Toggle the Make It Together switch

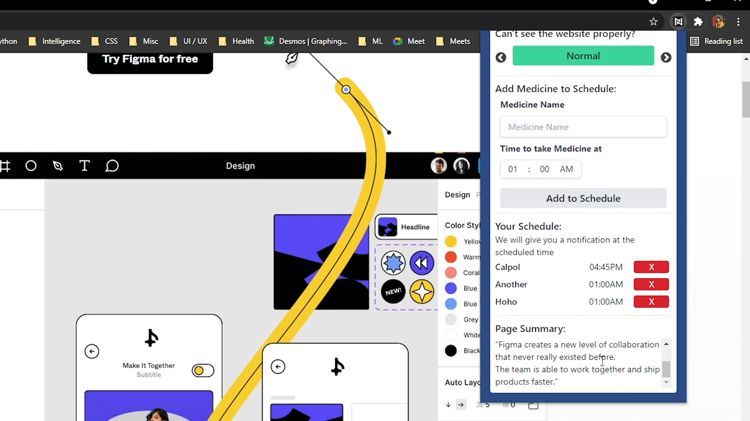[203, 370]
